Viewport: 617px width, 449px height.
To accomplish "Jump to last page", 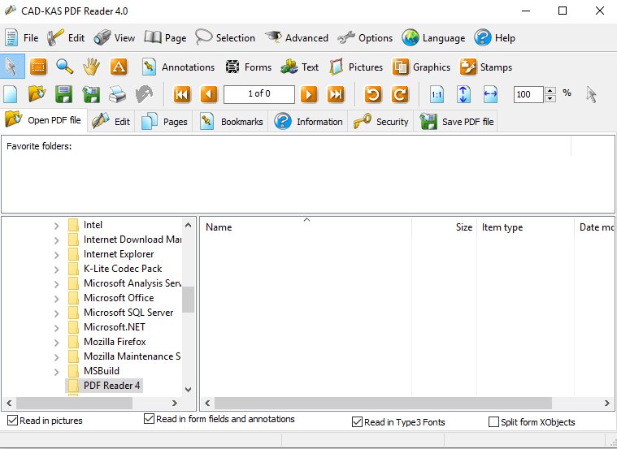I will [336, 94].
